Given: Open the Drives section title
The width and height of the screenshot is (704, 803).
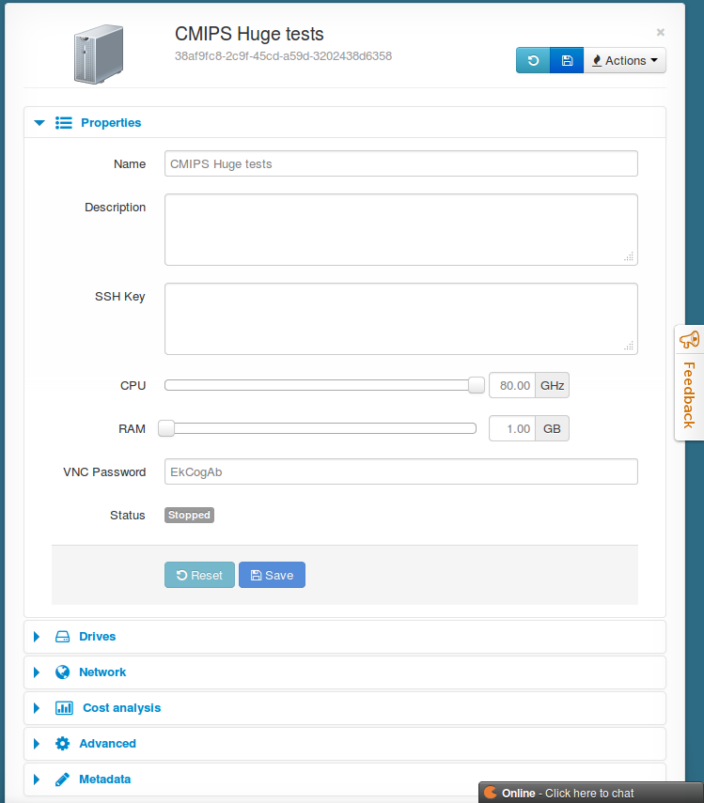Looking at the screenshot, I should coord(98,637).
